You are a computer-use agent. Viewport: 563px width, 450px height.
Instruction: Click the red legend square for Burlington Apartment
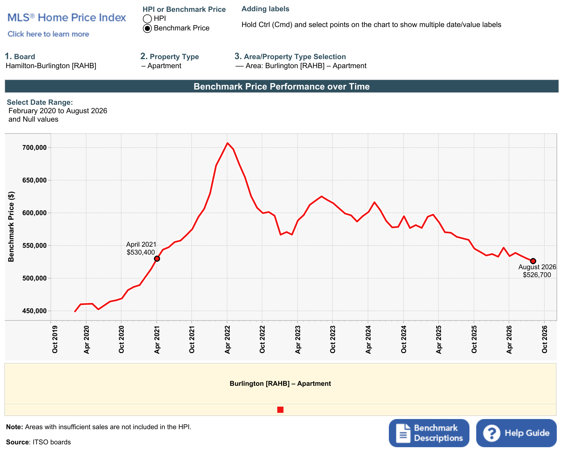click(x=280, y=410)
